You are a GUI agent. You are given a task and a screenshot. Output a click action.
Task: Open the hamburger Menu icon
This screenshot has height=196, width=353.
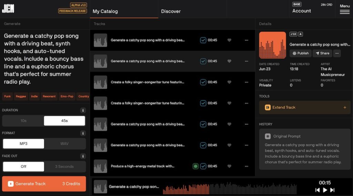point(344,12)
